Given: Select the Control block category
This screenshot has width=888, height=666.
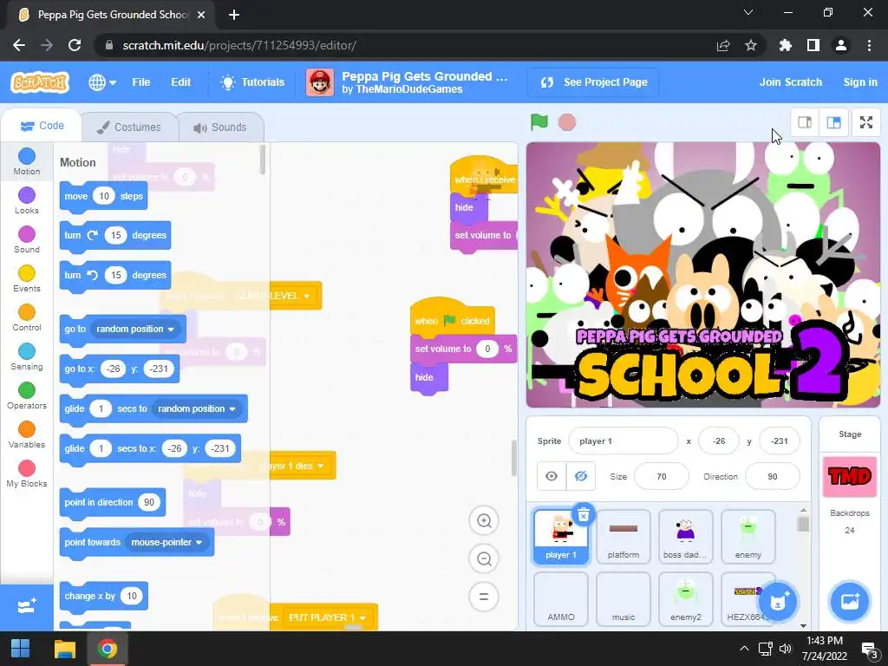Looking at the screenshot, I should 27,318.
